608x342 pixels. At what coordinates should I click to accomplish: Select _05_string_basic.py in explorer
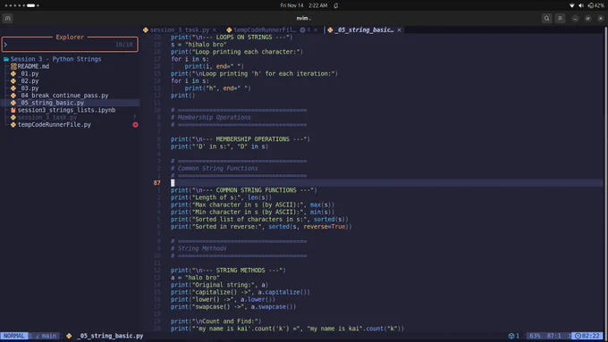tap(51, 103)
